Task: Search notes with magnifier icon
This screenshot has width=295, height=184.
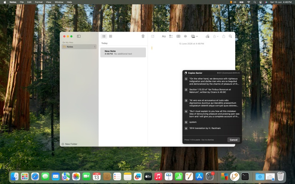Action: point(230,36)
